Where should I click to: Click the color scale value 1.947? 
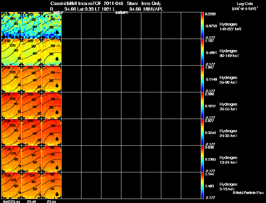pyautogui.click(x=210, y=67)
